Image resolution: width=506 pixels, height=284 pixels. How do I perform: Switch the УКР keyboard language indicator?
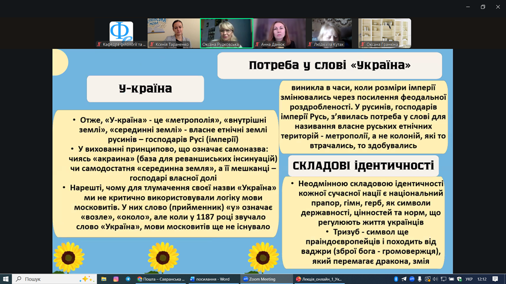point(469,279)
